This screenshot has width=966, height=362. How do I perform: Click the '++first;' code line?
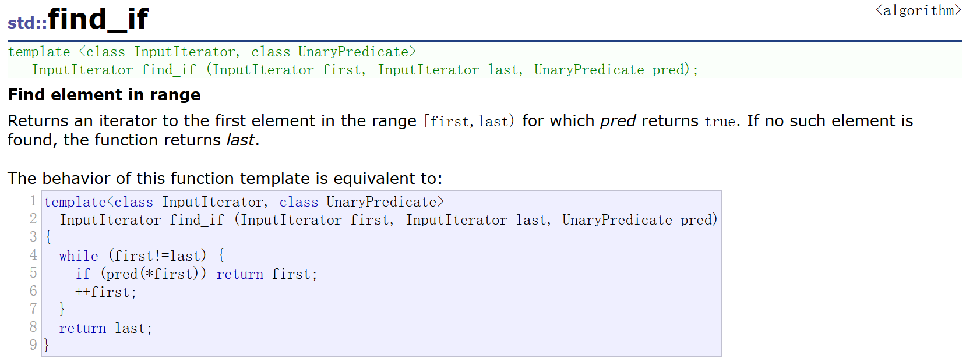105,292
